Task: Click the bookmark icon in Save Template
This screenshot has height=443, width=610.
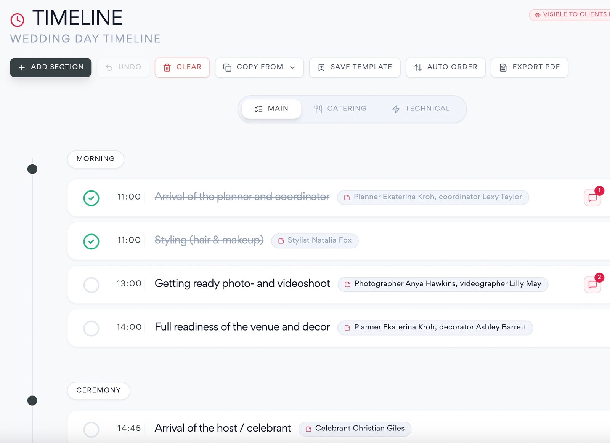Action: tap(321, 67)
